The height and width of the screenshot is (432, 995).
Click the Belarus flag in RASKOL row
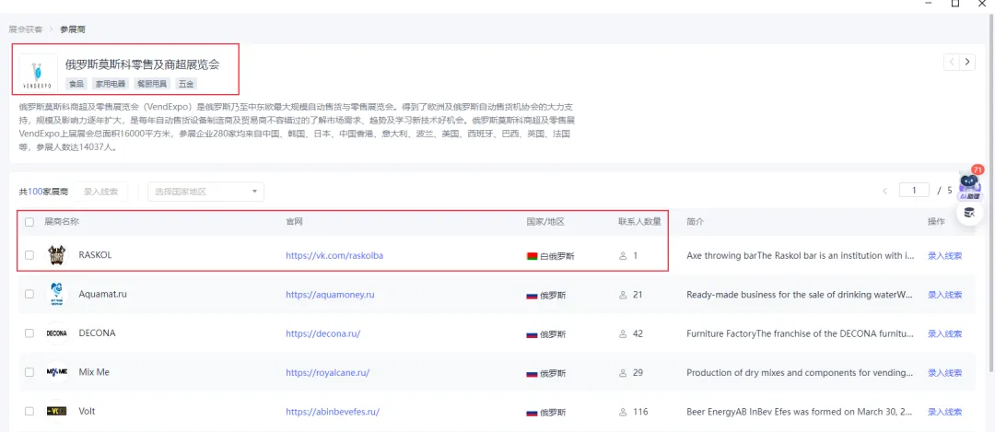coord(532,256)
